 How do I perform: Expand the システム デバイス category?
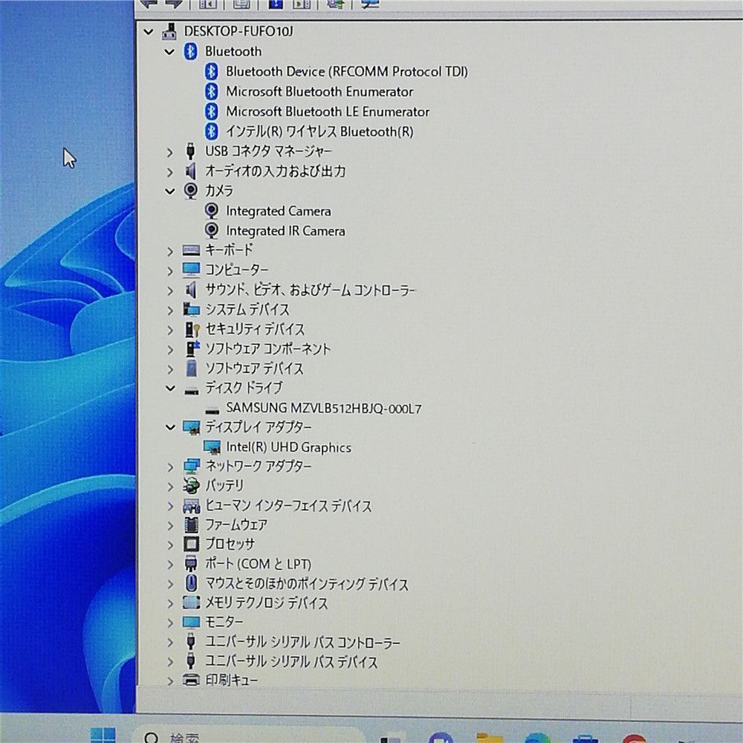[x=170, y=311]
